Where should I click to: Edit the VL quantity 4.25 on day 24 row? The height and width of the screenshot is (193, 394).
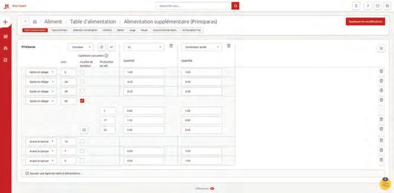[x=144, y=82]
